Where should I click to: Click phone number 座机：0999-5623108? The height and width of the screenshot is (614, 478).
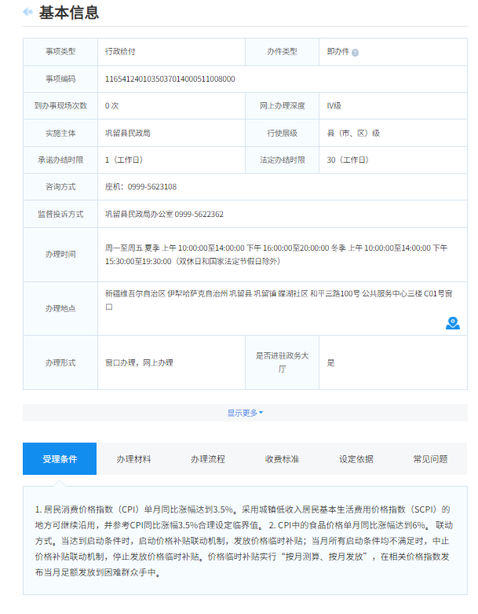pos(140,187)
